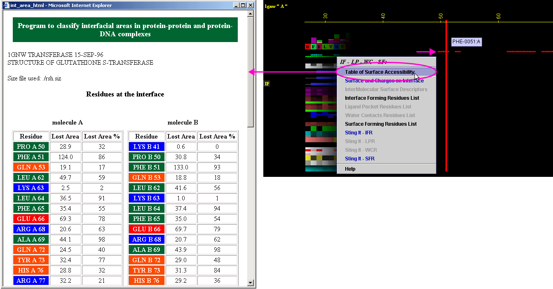Click the ARG A 77 residue cell
Image resolution: width=553 pixels, height=289 pixels.
point(31,281)
